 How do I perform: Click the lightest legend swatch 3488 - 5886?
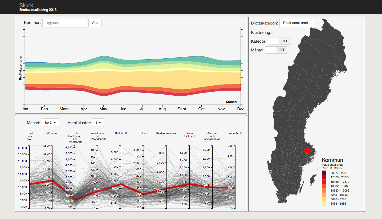click(324, 204)
